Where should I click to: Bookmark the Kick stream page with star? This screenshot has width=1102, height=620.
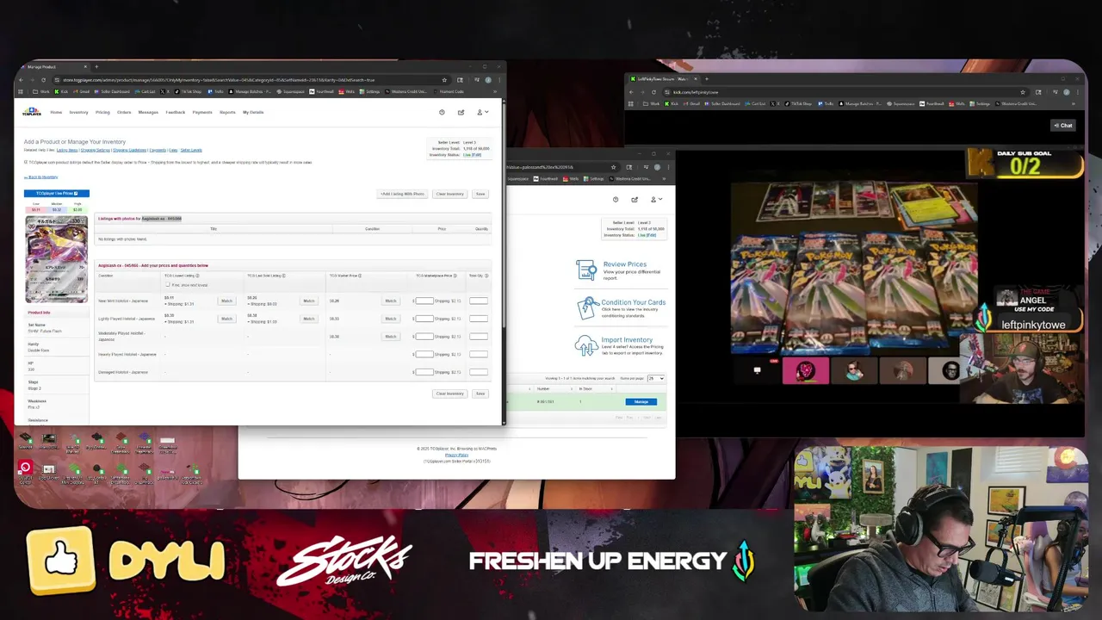1023,92
